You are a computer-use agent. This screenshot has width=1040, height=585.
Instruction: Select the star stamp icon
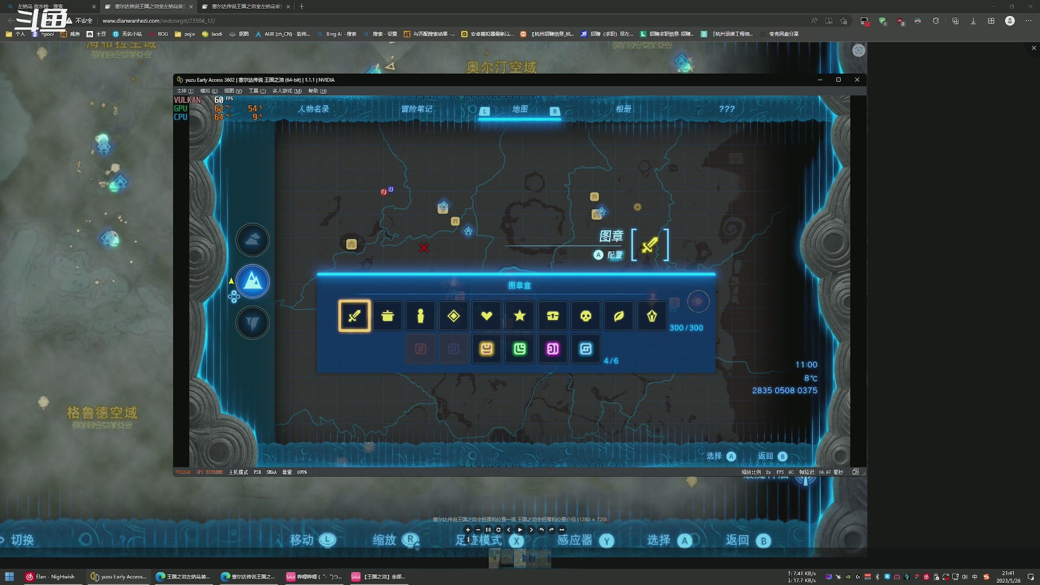click(520, 316)
